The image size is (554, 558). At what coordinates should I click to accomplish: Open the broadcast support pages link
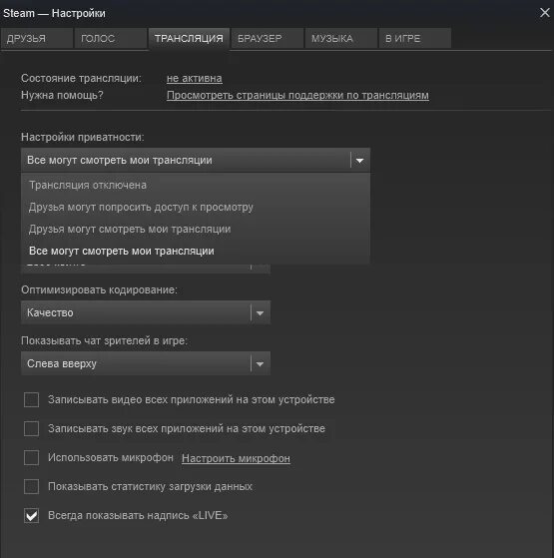(x=297, y=96)
